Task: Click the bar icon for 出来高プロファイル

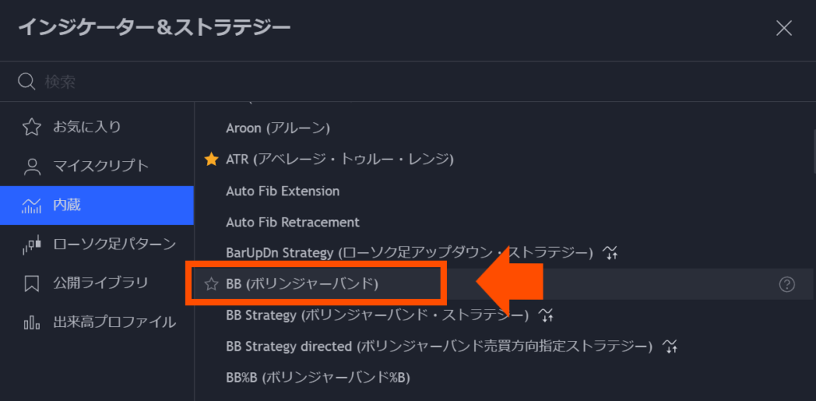Action: pyautogui.click(x=32, y=322)
